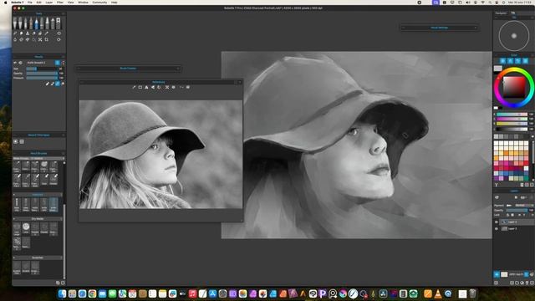Click crossed-arrows icon in Reference panel toolbar
Image resolution: width=535 pixels, height=301 pixels.
pyautogui.click(x=167, y=87)
